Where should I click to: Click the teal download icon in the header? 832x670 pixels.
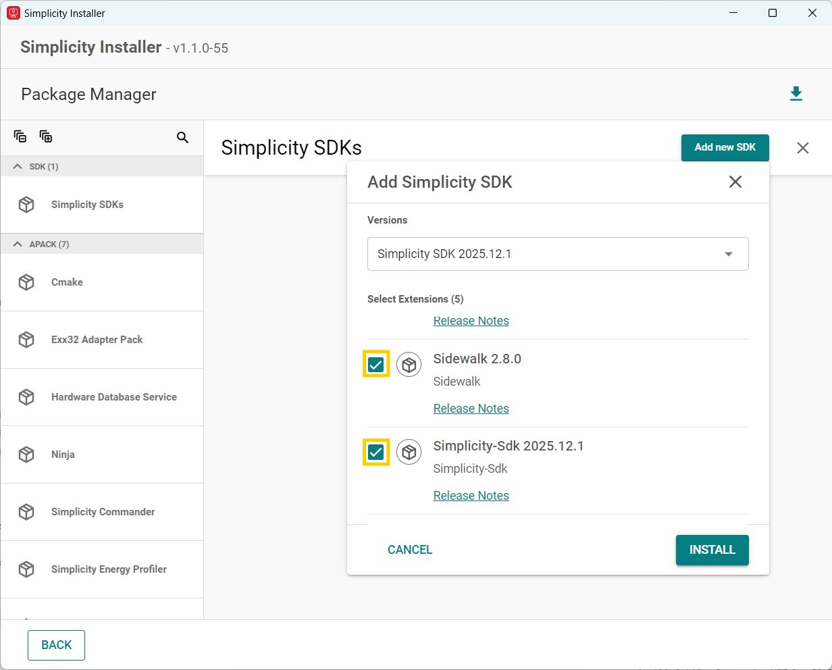coord(796,94)
